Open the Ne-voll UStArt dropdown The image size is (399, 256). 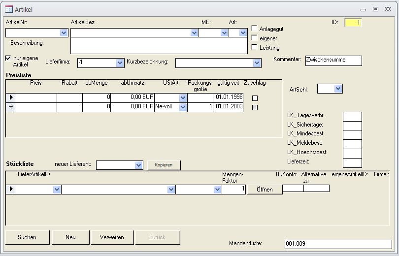pos(183,107)
